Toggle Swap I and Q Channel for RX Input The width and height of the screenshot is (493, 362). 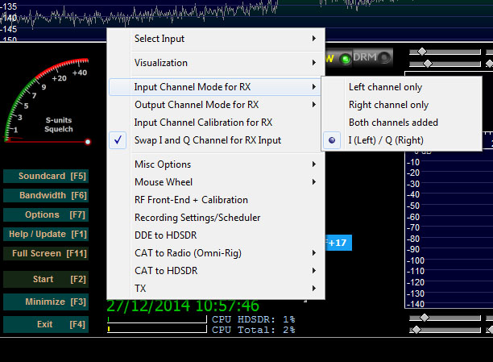(x=216, y=140)
